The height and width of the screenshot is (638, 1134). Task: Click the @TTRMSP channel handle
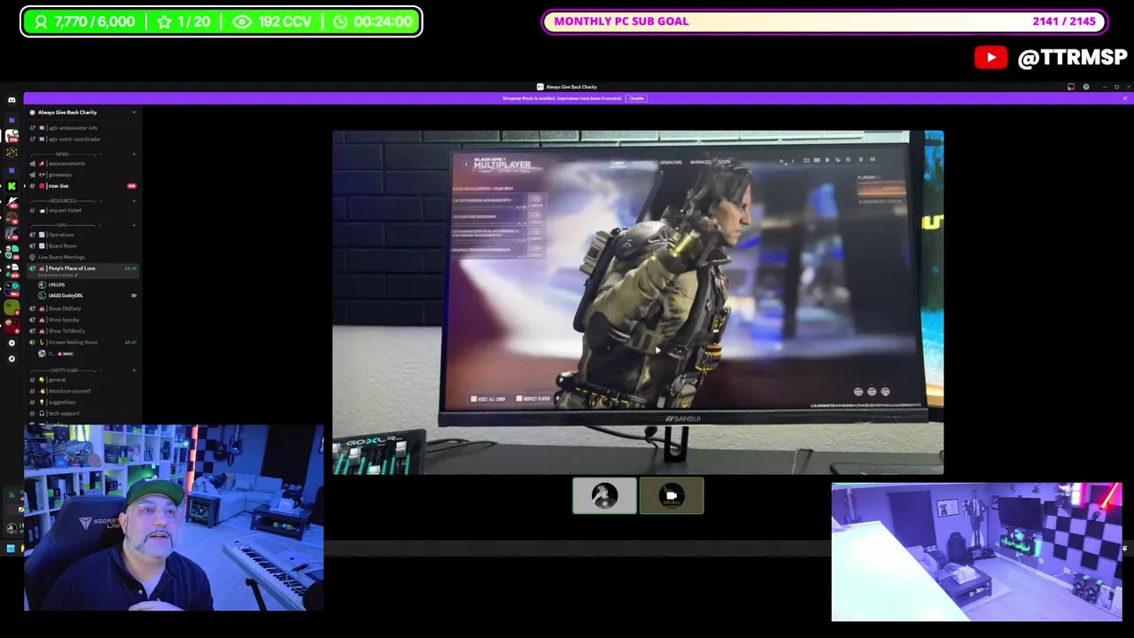tap(1072, 58)
